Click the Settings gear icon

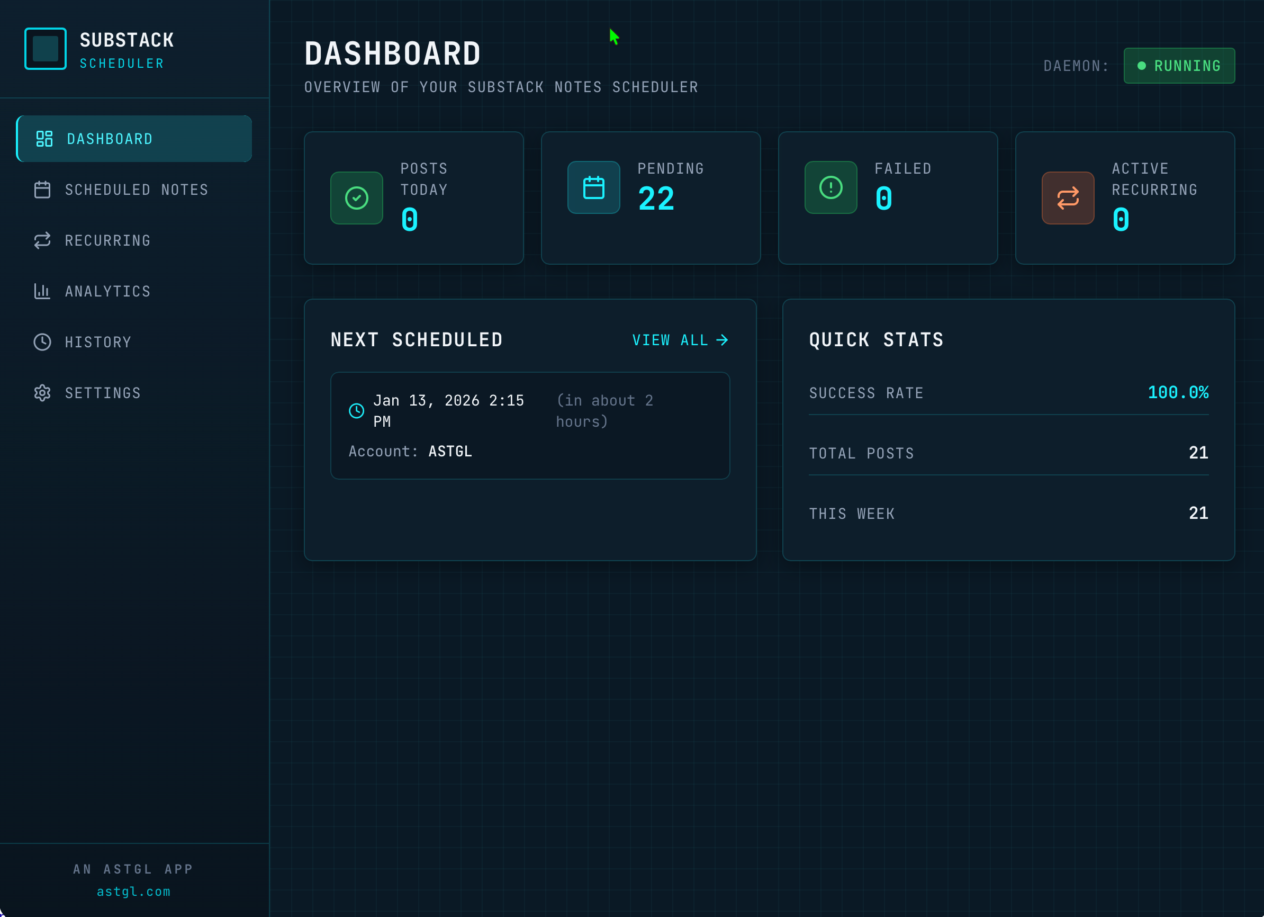pos(42,392)
